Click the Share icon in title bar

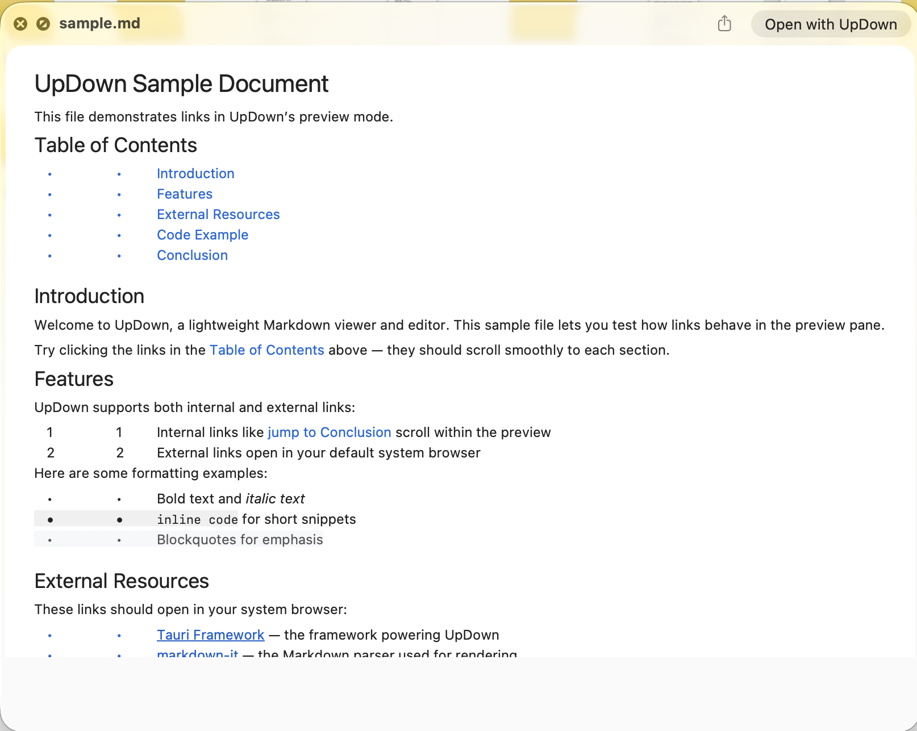724,24
